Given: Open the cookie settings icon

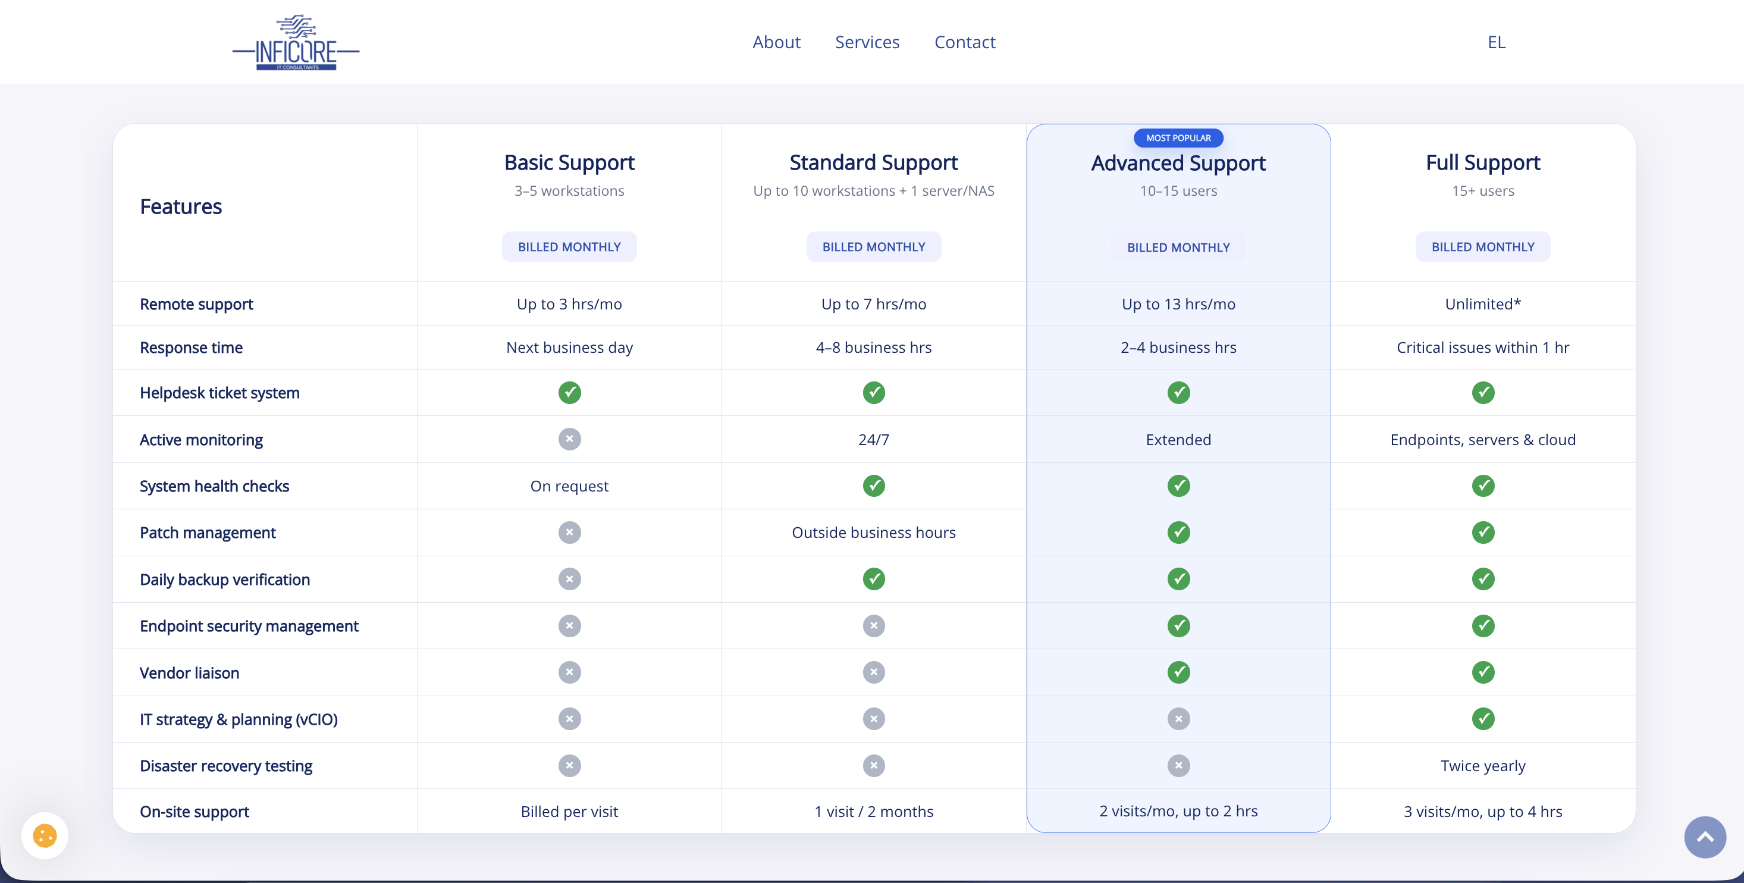Looking at the screenshot, I should tap(45, 835).
